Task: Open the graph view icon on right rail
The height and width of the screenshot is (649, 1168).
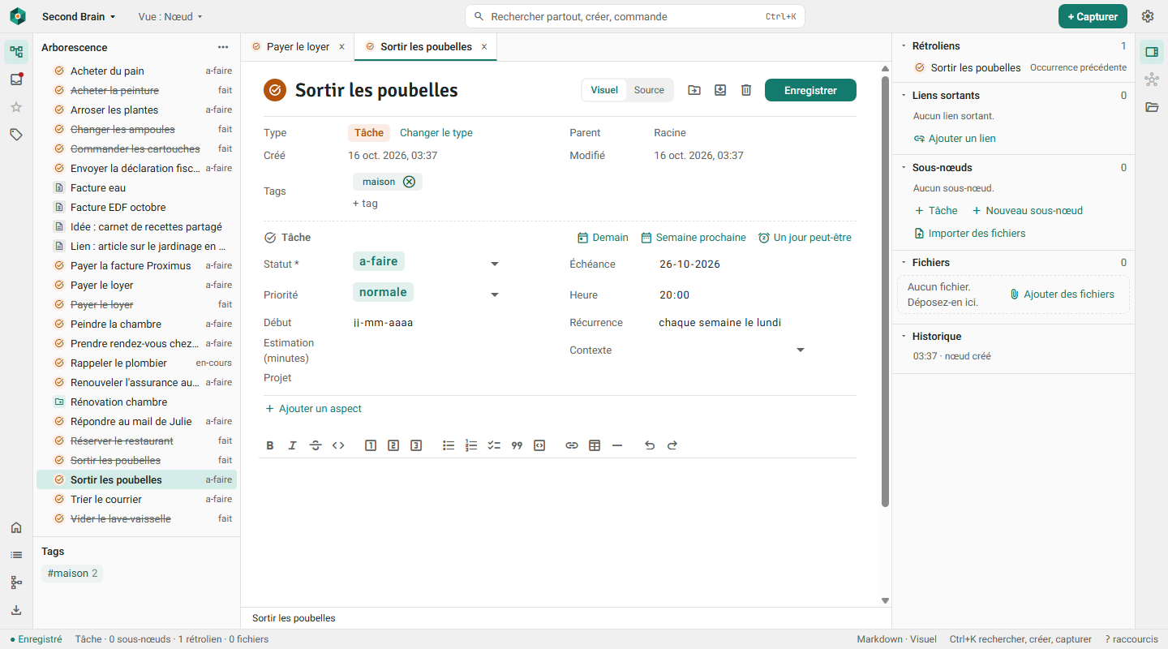Action: [1152, 80]
